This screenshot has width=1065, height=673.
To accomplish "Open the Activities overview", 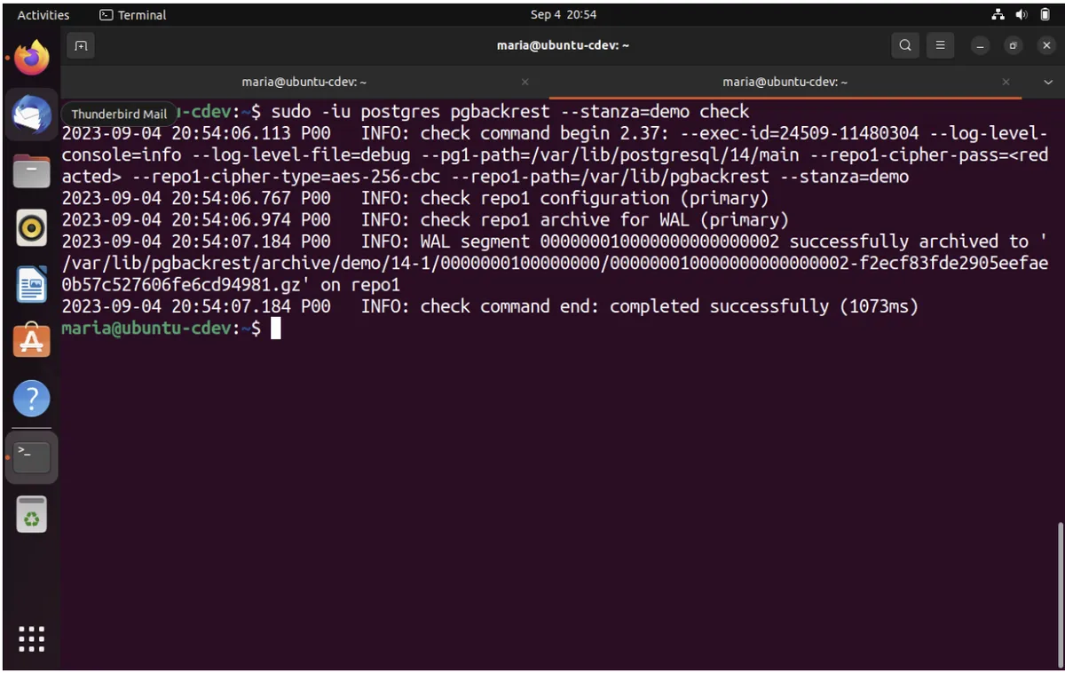I will (43, 14).
